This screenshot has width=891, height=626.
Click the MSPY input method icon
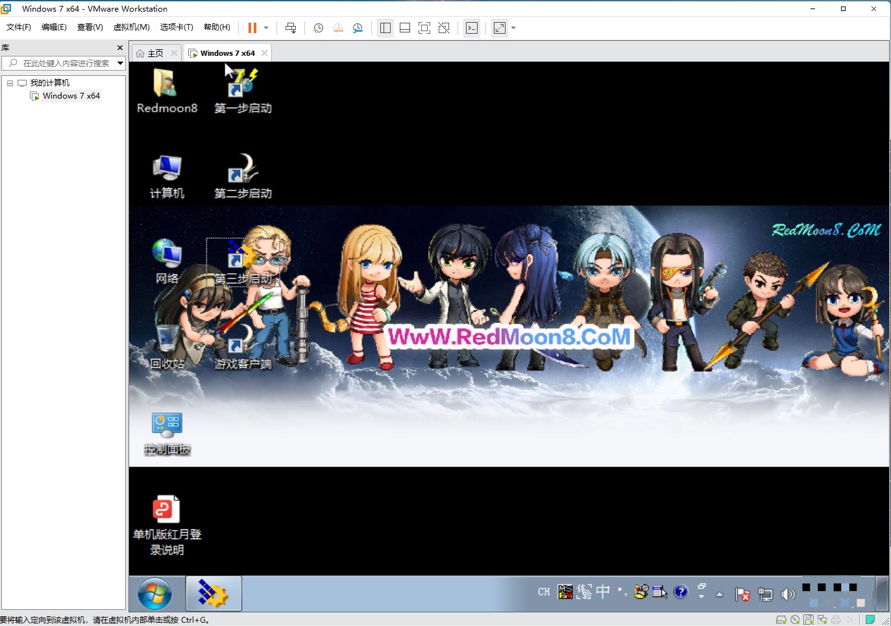coord(565,592)
